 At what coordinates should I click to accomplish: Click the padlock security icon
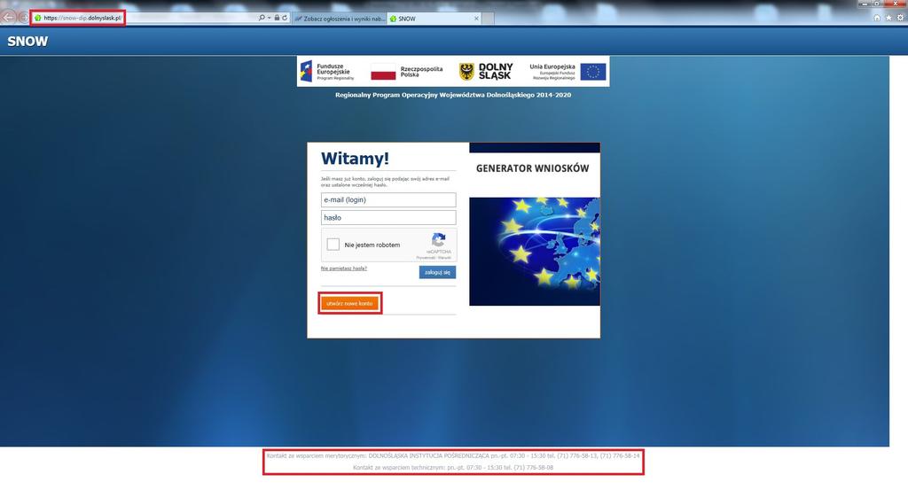pyautogui.click(x=277, y=18)
